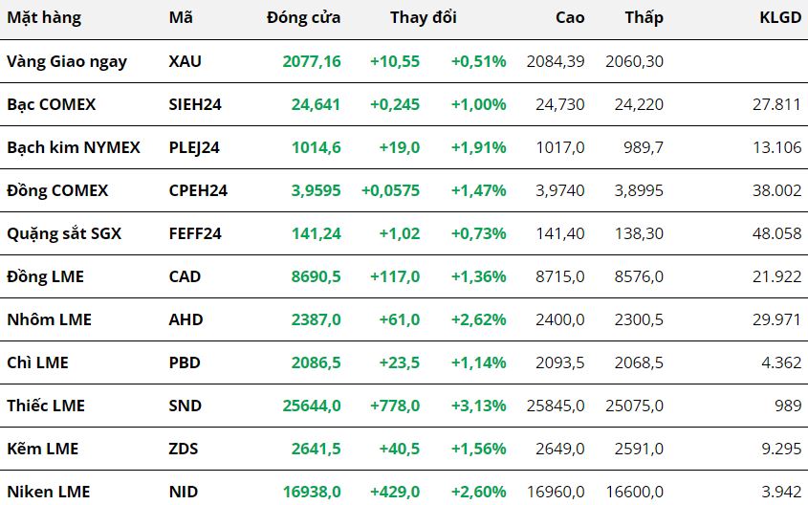Select the Quặng sắt SGX row
Viewport: 808px width, 505px height.
coord(64,233)
